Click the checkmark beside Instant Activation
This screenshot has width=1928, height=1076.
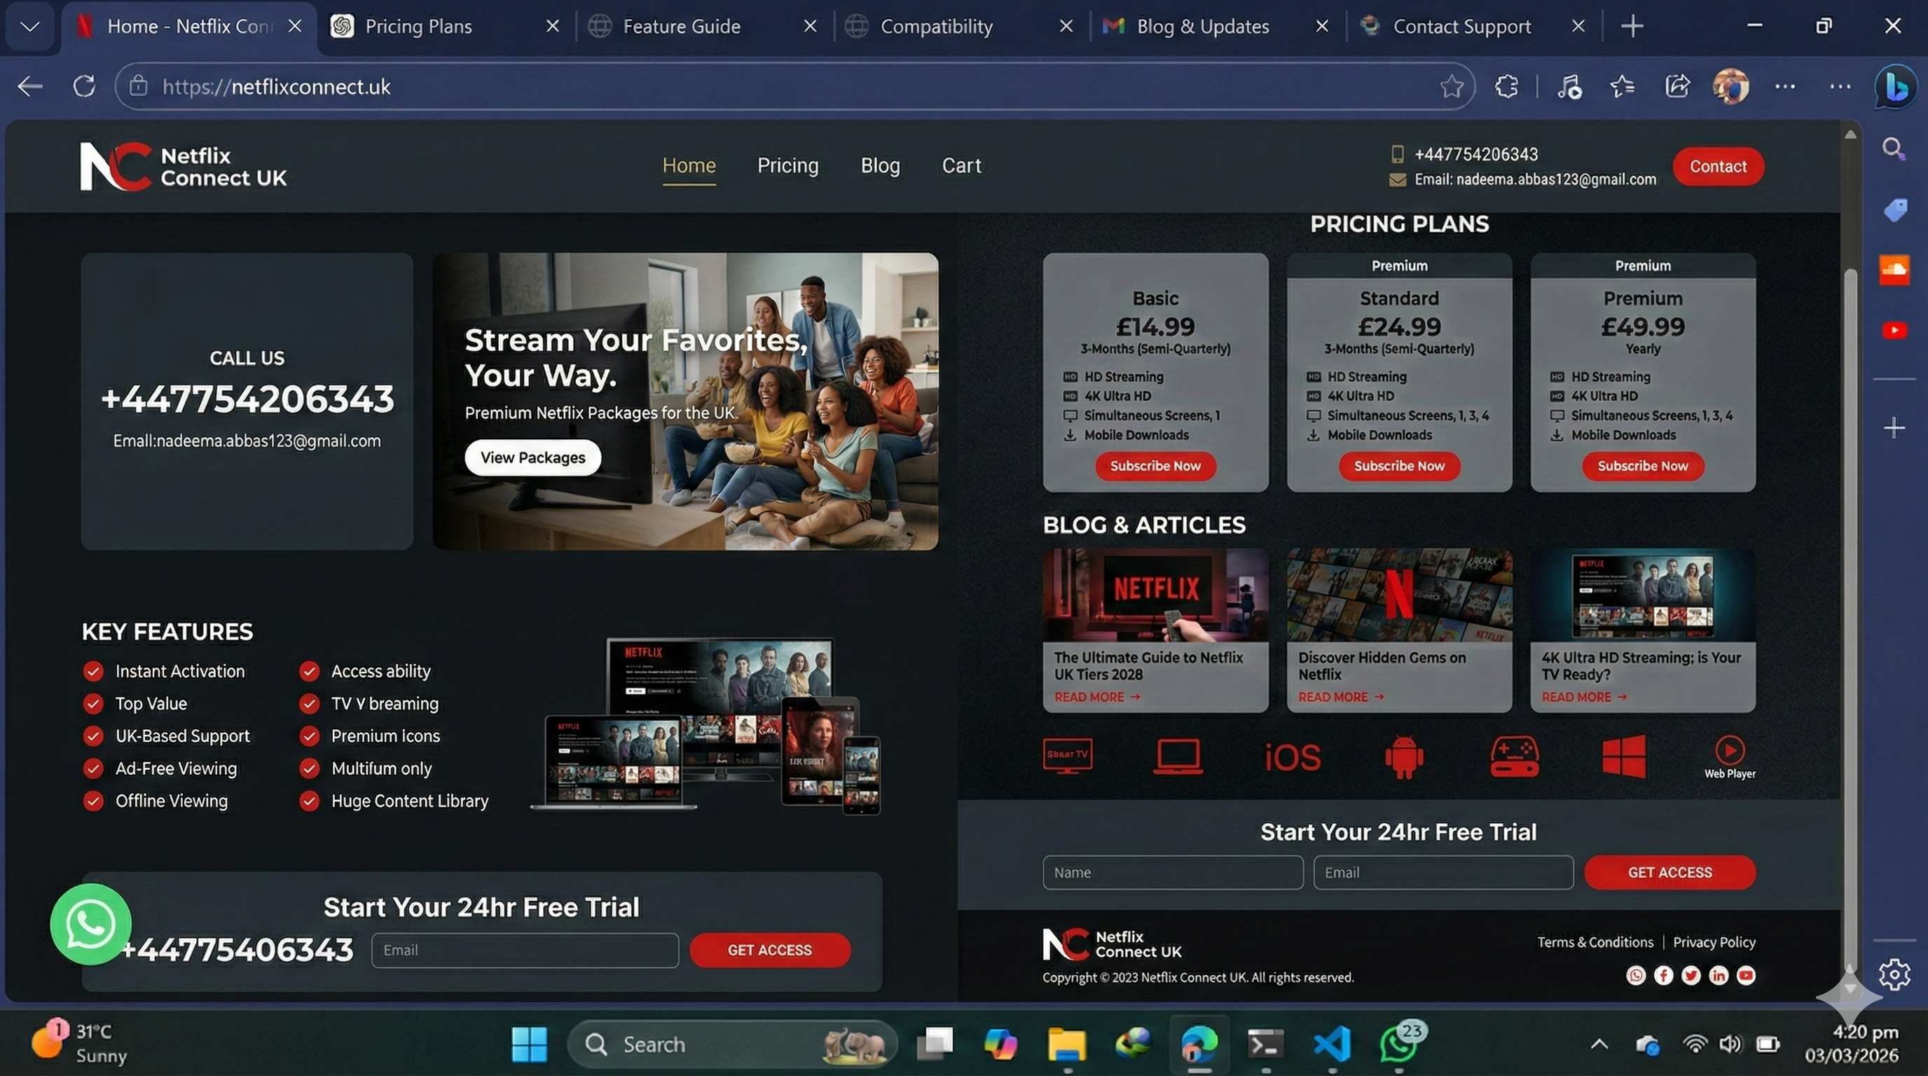pyautogui.click(x=94, y=671)
